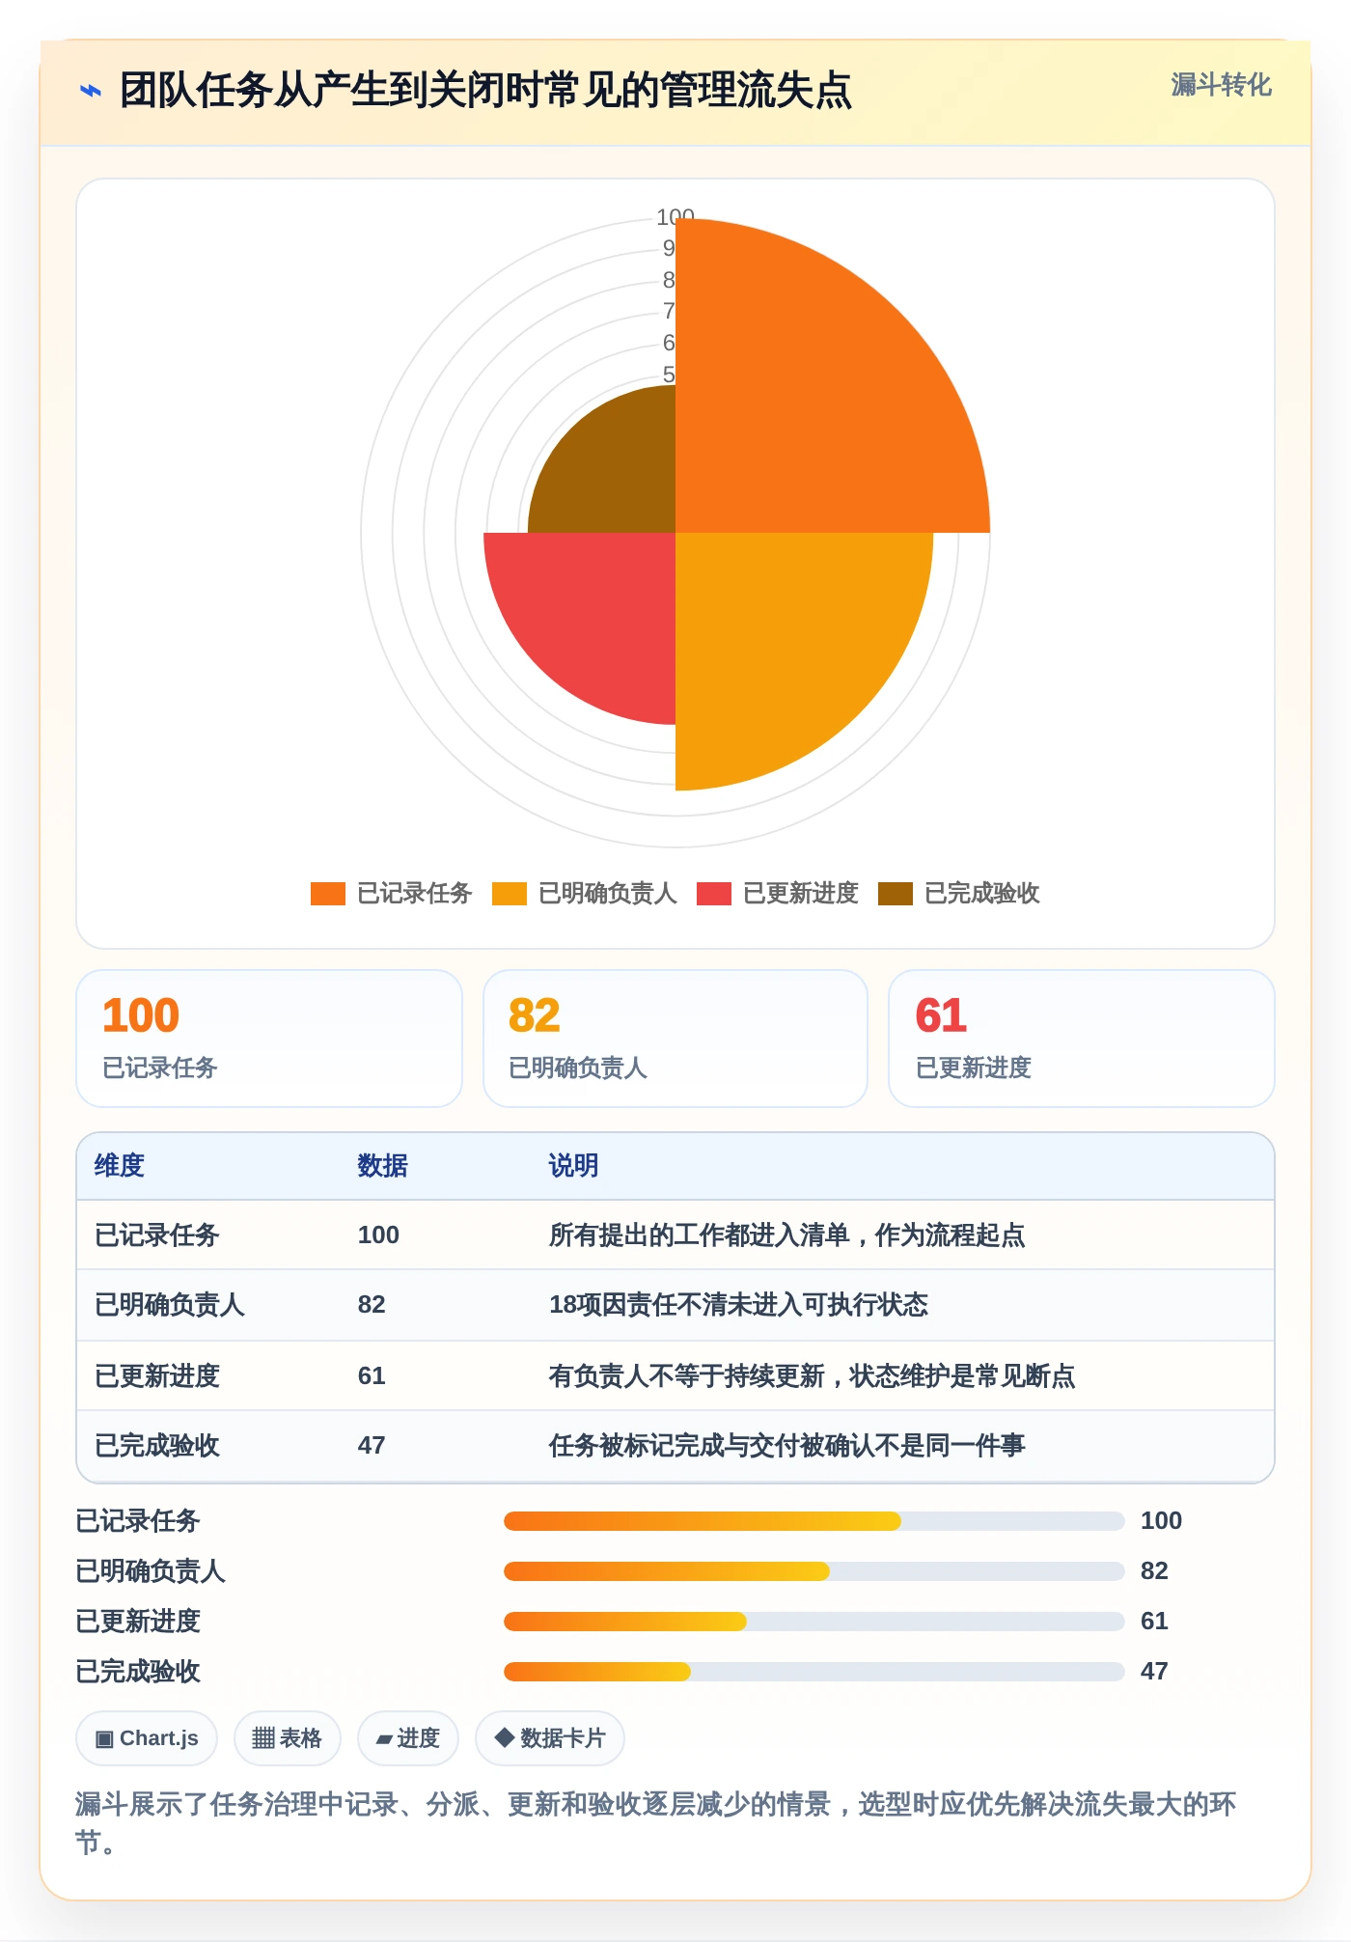This screenshot has width=1351, height=1942.
Task: Click the description 18项因责任不清未进入可执行状态
Action: [x=738, y=1305]
